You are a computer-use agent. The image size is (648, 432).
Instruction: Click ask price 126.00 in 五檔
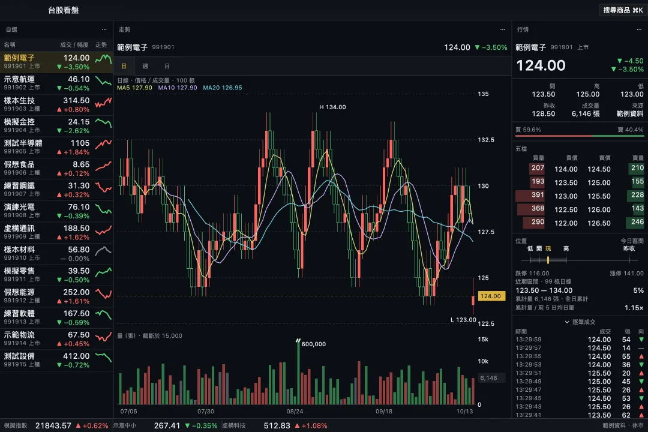(x=599, y=209)
